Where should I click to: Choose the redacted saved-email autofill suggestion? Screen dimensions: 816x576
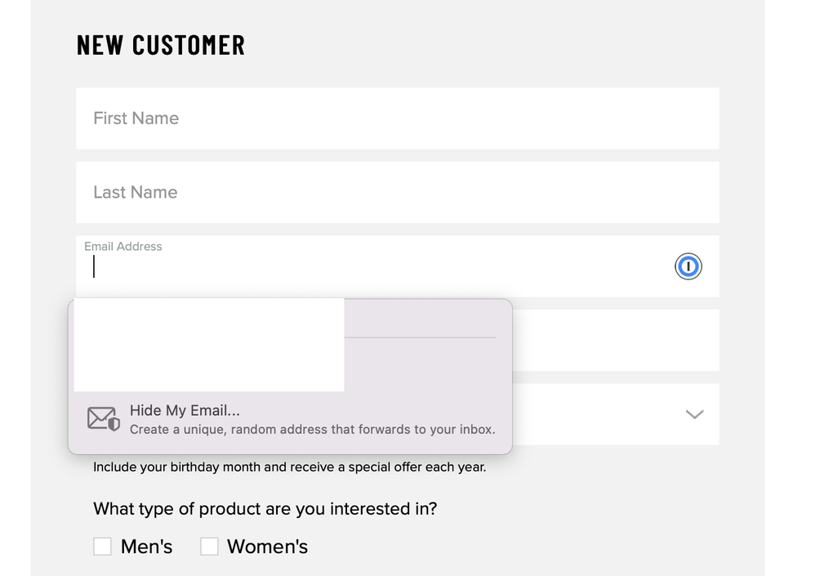click(208, 345)
